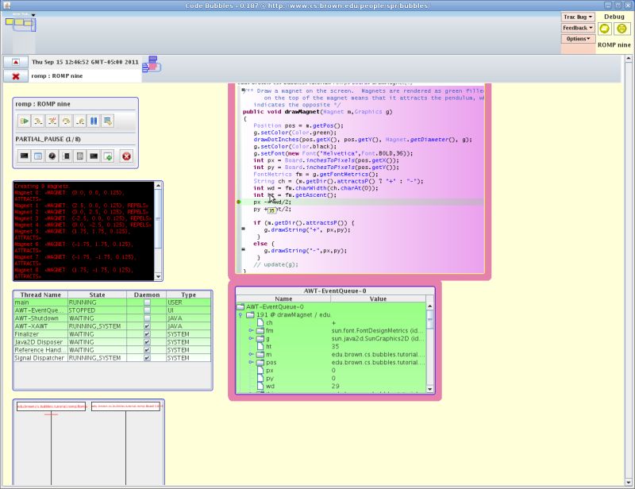Click the add-bubble icon with green plus
This screenshot has width=635, height=489.
point(108,156)
